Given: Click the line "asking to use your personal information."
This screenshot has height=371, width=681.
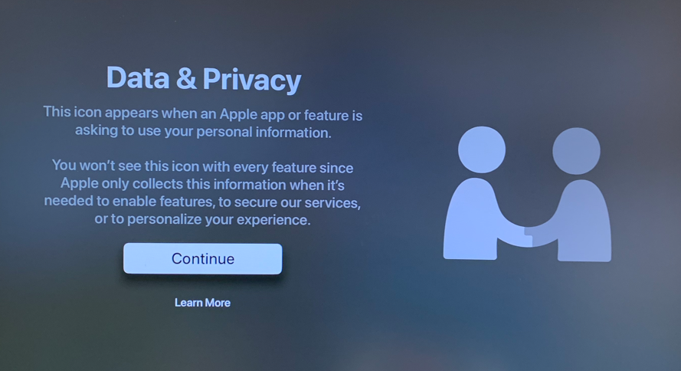Looking at the screenshot, I should 203,132.
